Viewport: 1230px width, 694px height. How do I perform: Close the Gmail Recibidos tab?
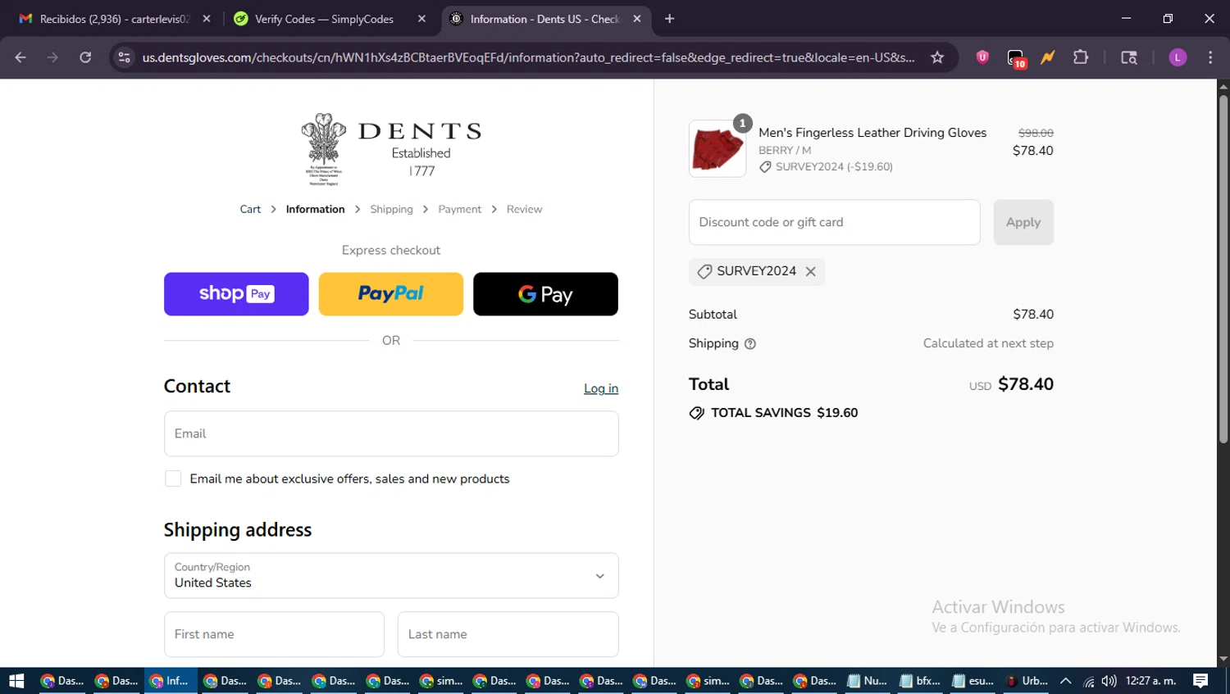coord(207,19)
